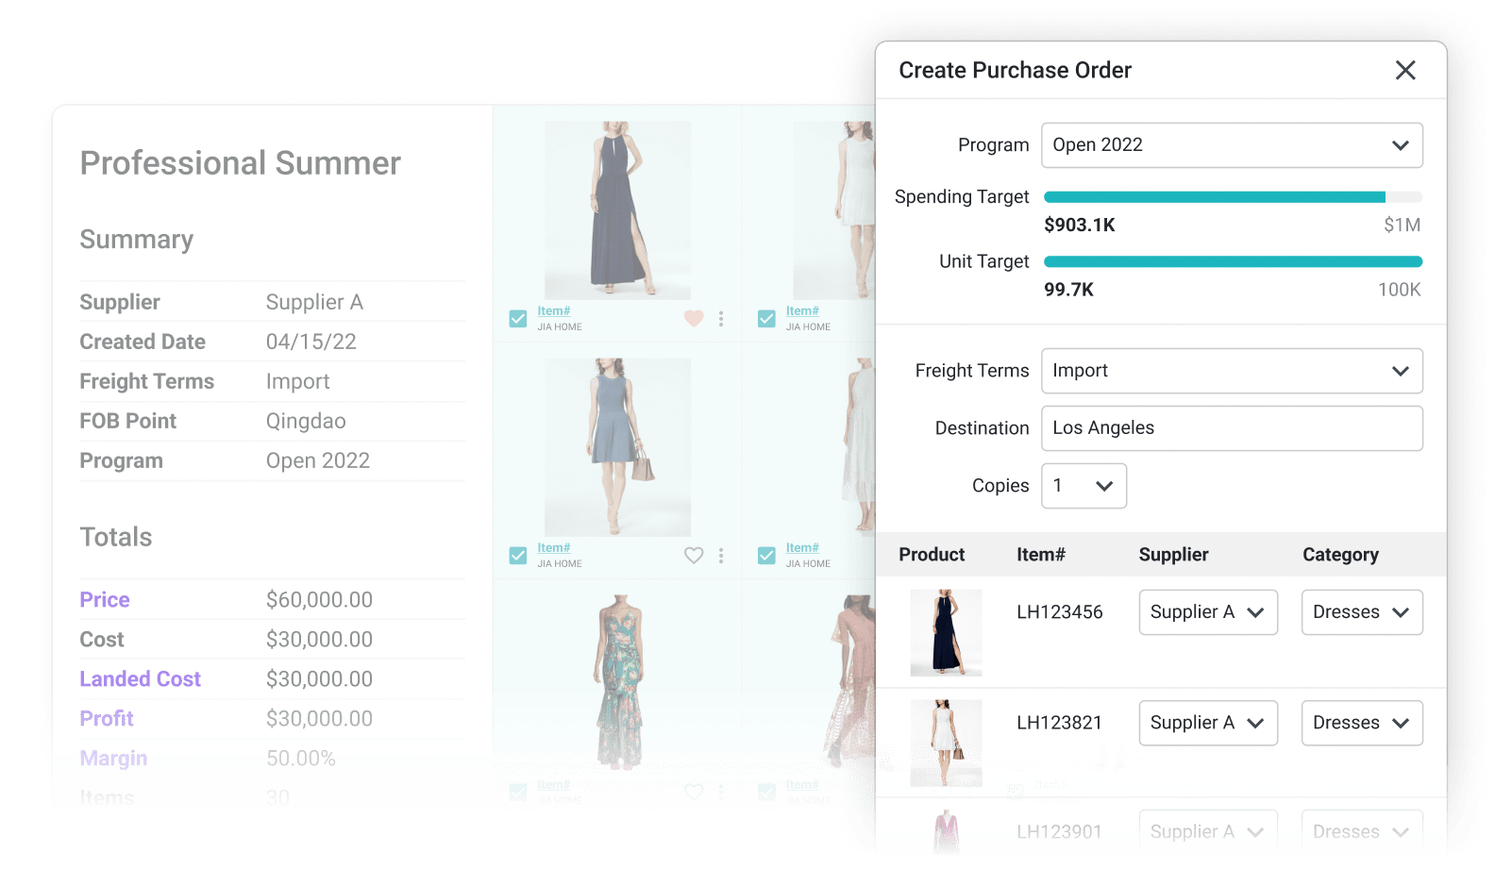This screenshot has height=885, width=1495.
Task: Deselect the blue skater dress checkbox
Action: 518,556
